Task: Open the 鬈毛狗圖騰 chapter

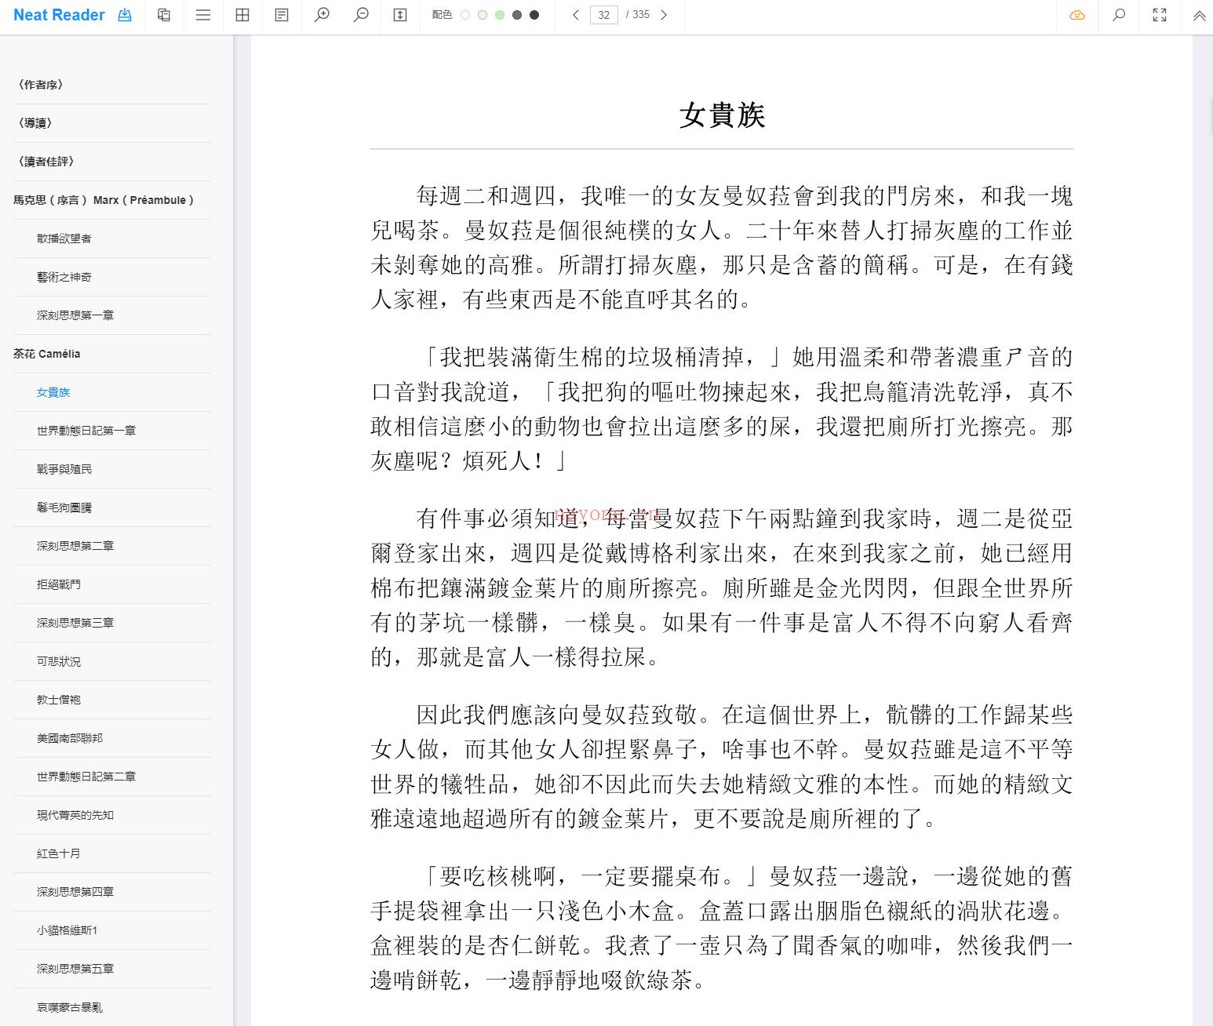Action: pos(64,508)
